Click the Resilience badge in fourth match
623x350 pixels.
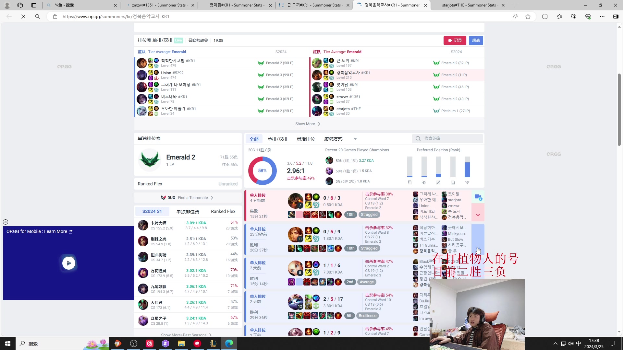pyautogui.click(x=368, y=316)
